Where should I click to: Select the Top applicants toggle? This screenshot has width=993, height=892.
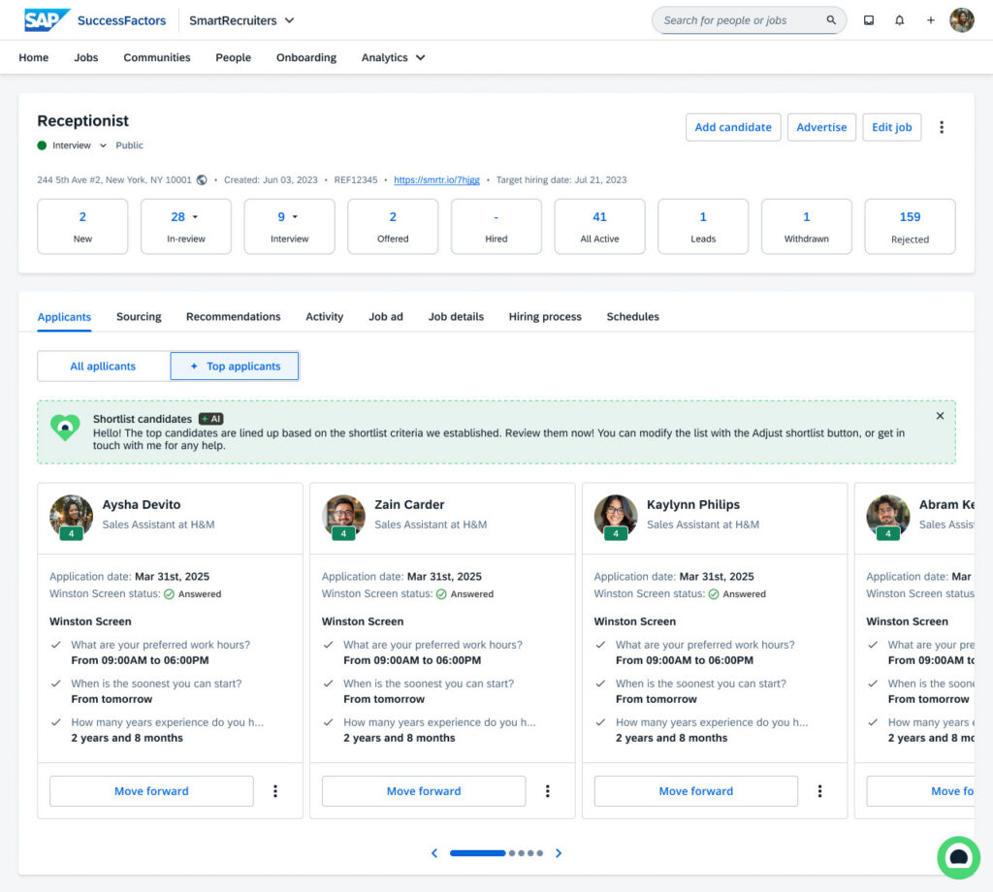coord(235,366)
